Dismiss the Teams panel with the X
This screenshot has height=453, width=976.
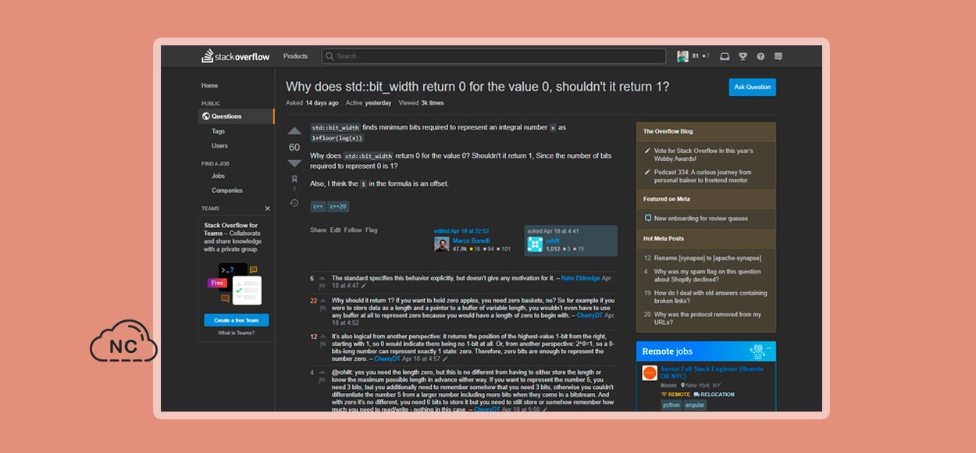tap(268, 209)
